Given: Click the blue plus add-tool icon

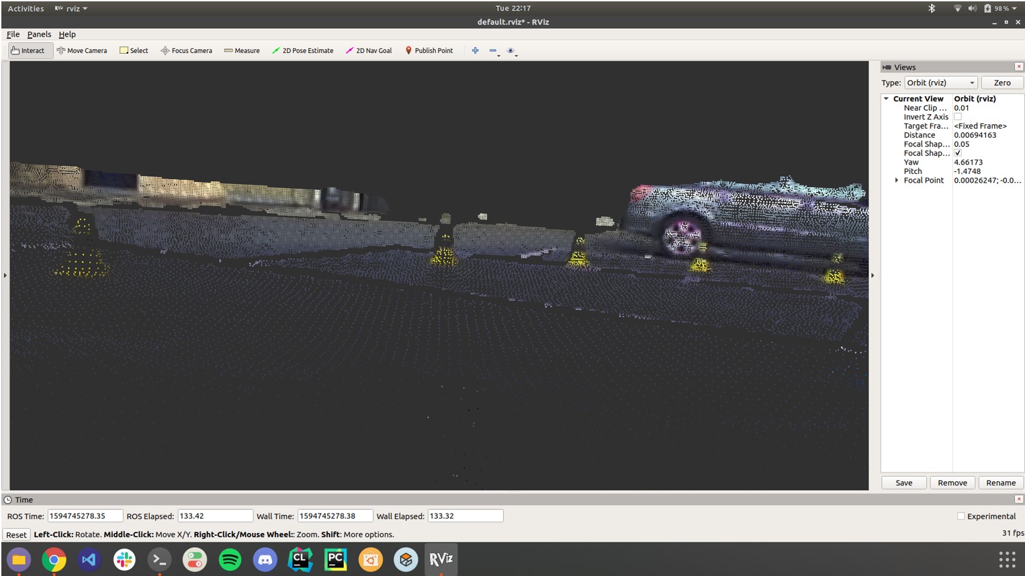Looking at the screenshot, I should tap(475, 50).
